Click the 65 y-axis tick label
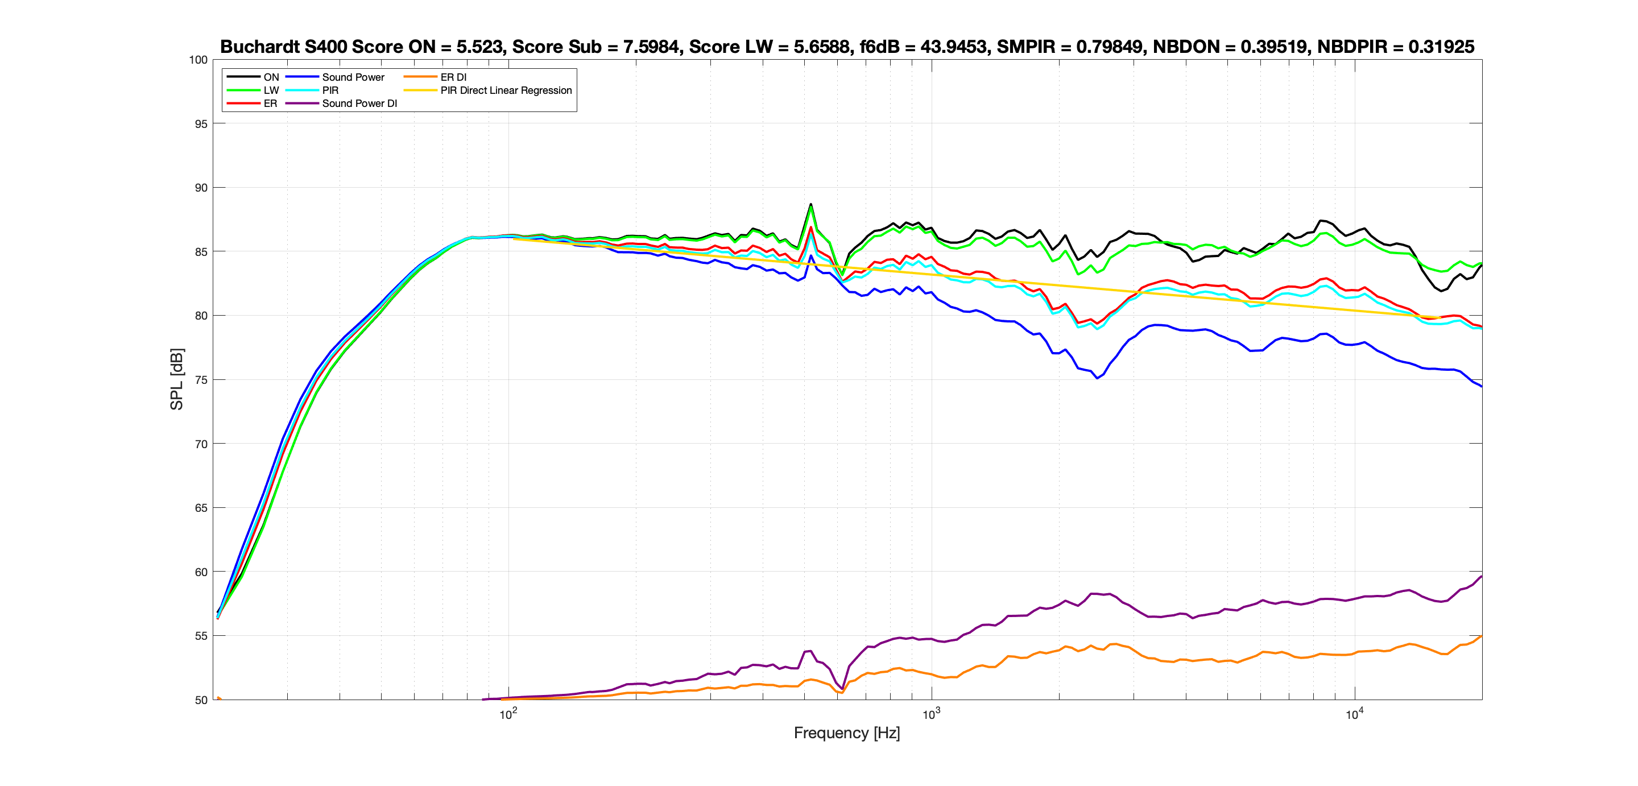The image size is (1638, 786). (201, 507)
